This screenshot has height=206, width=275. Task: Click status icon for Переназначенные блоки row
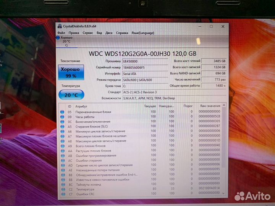(x=62, y=112)
